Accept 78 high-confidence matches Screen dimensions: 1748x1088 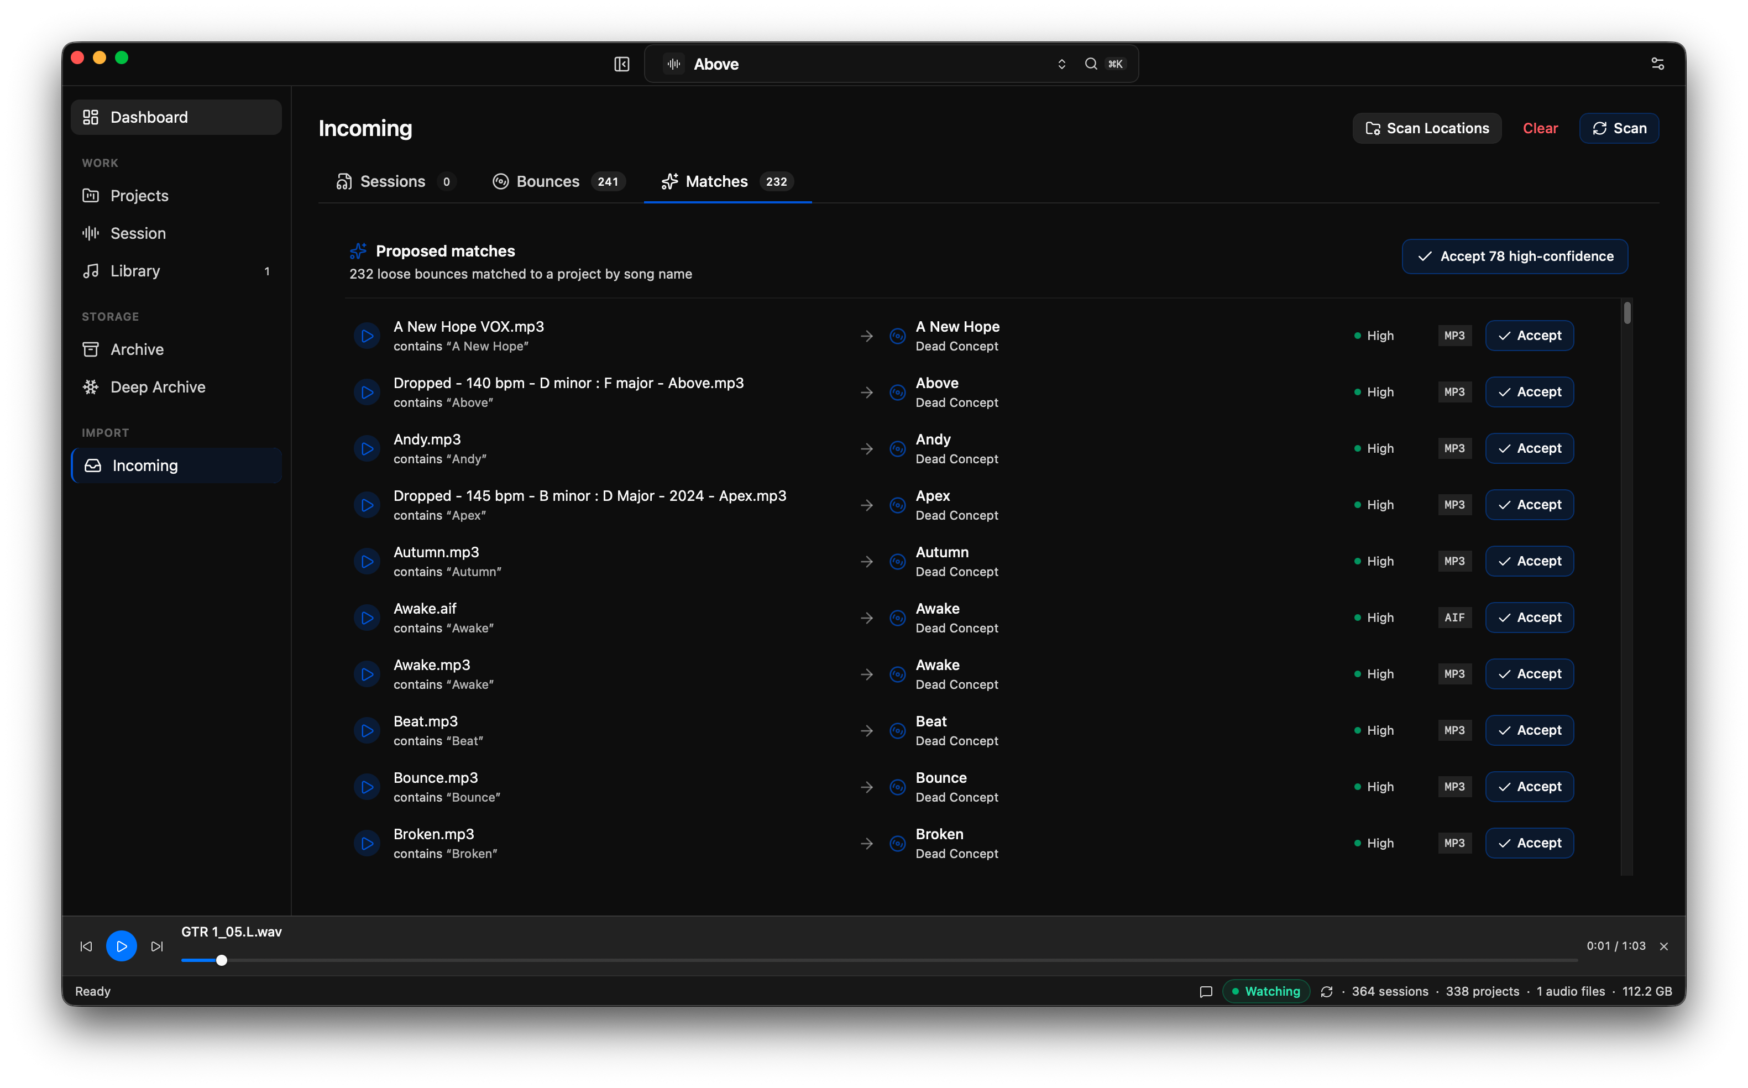1514,256
